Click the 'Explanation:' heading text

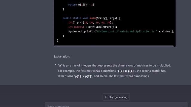[62, 56]
